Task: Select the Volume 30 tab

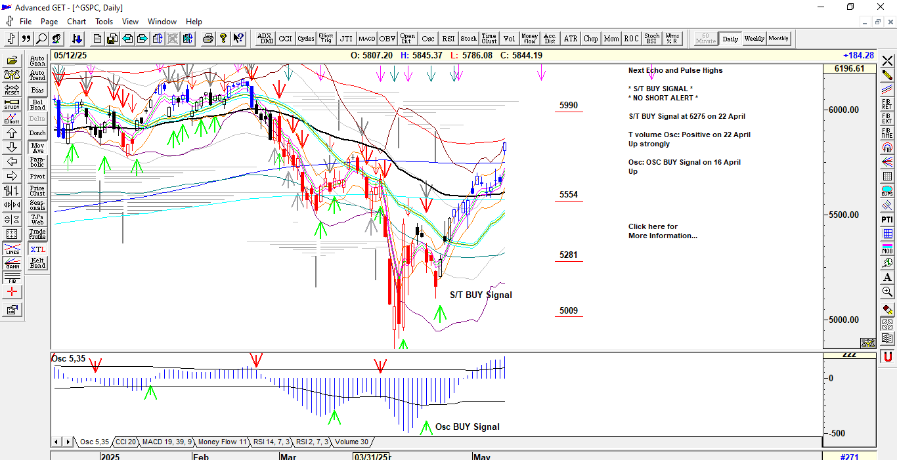Action: [351, 442]
